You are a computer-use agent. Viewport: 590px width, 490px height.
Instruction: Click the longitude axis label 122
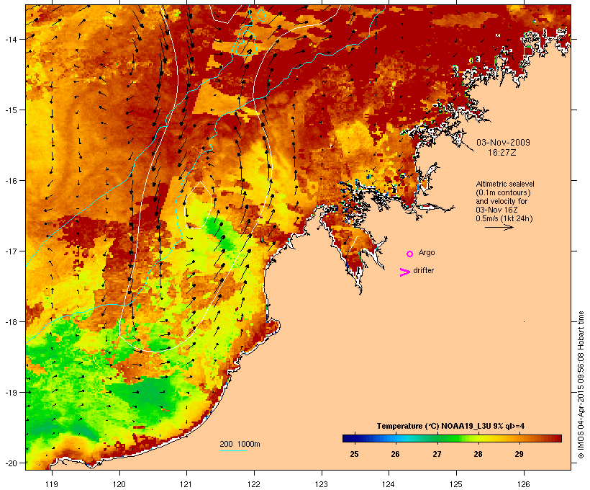pyautogui.click(x=254, y=484)
